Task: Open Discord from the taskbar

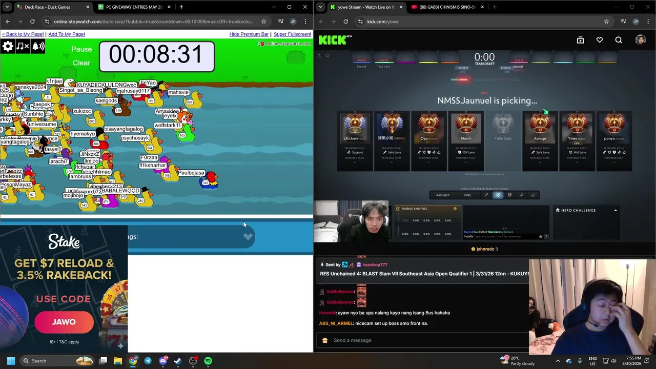Action: [163, 361]
